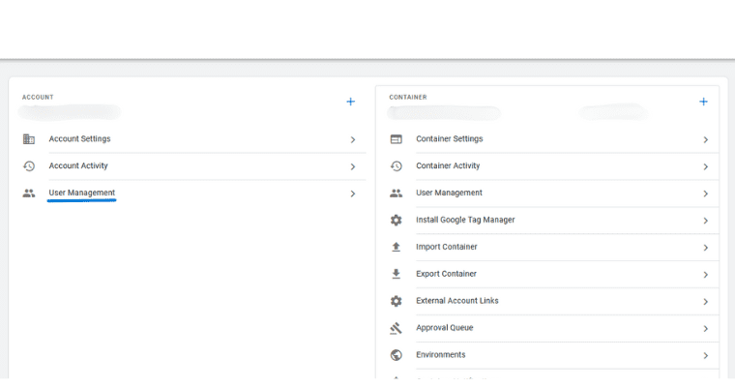Click the Export Container download icon

pyautogui.click(x=396, y=274)
